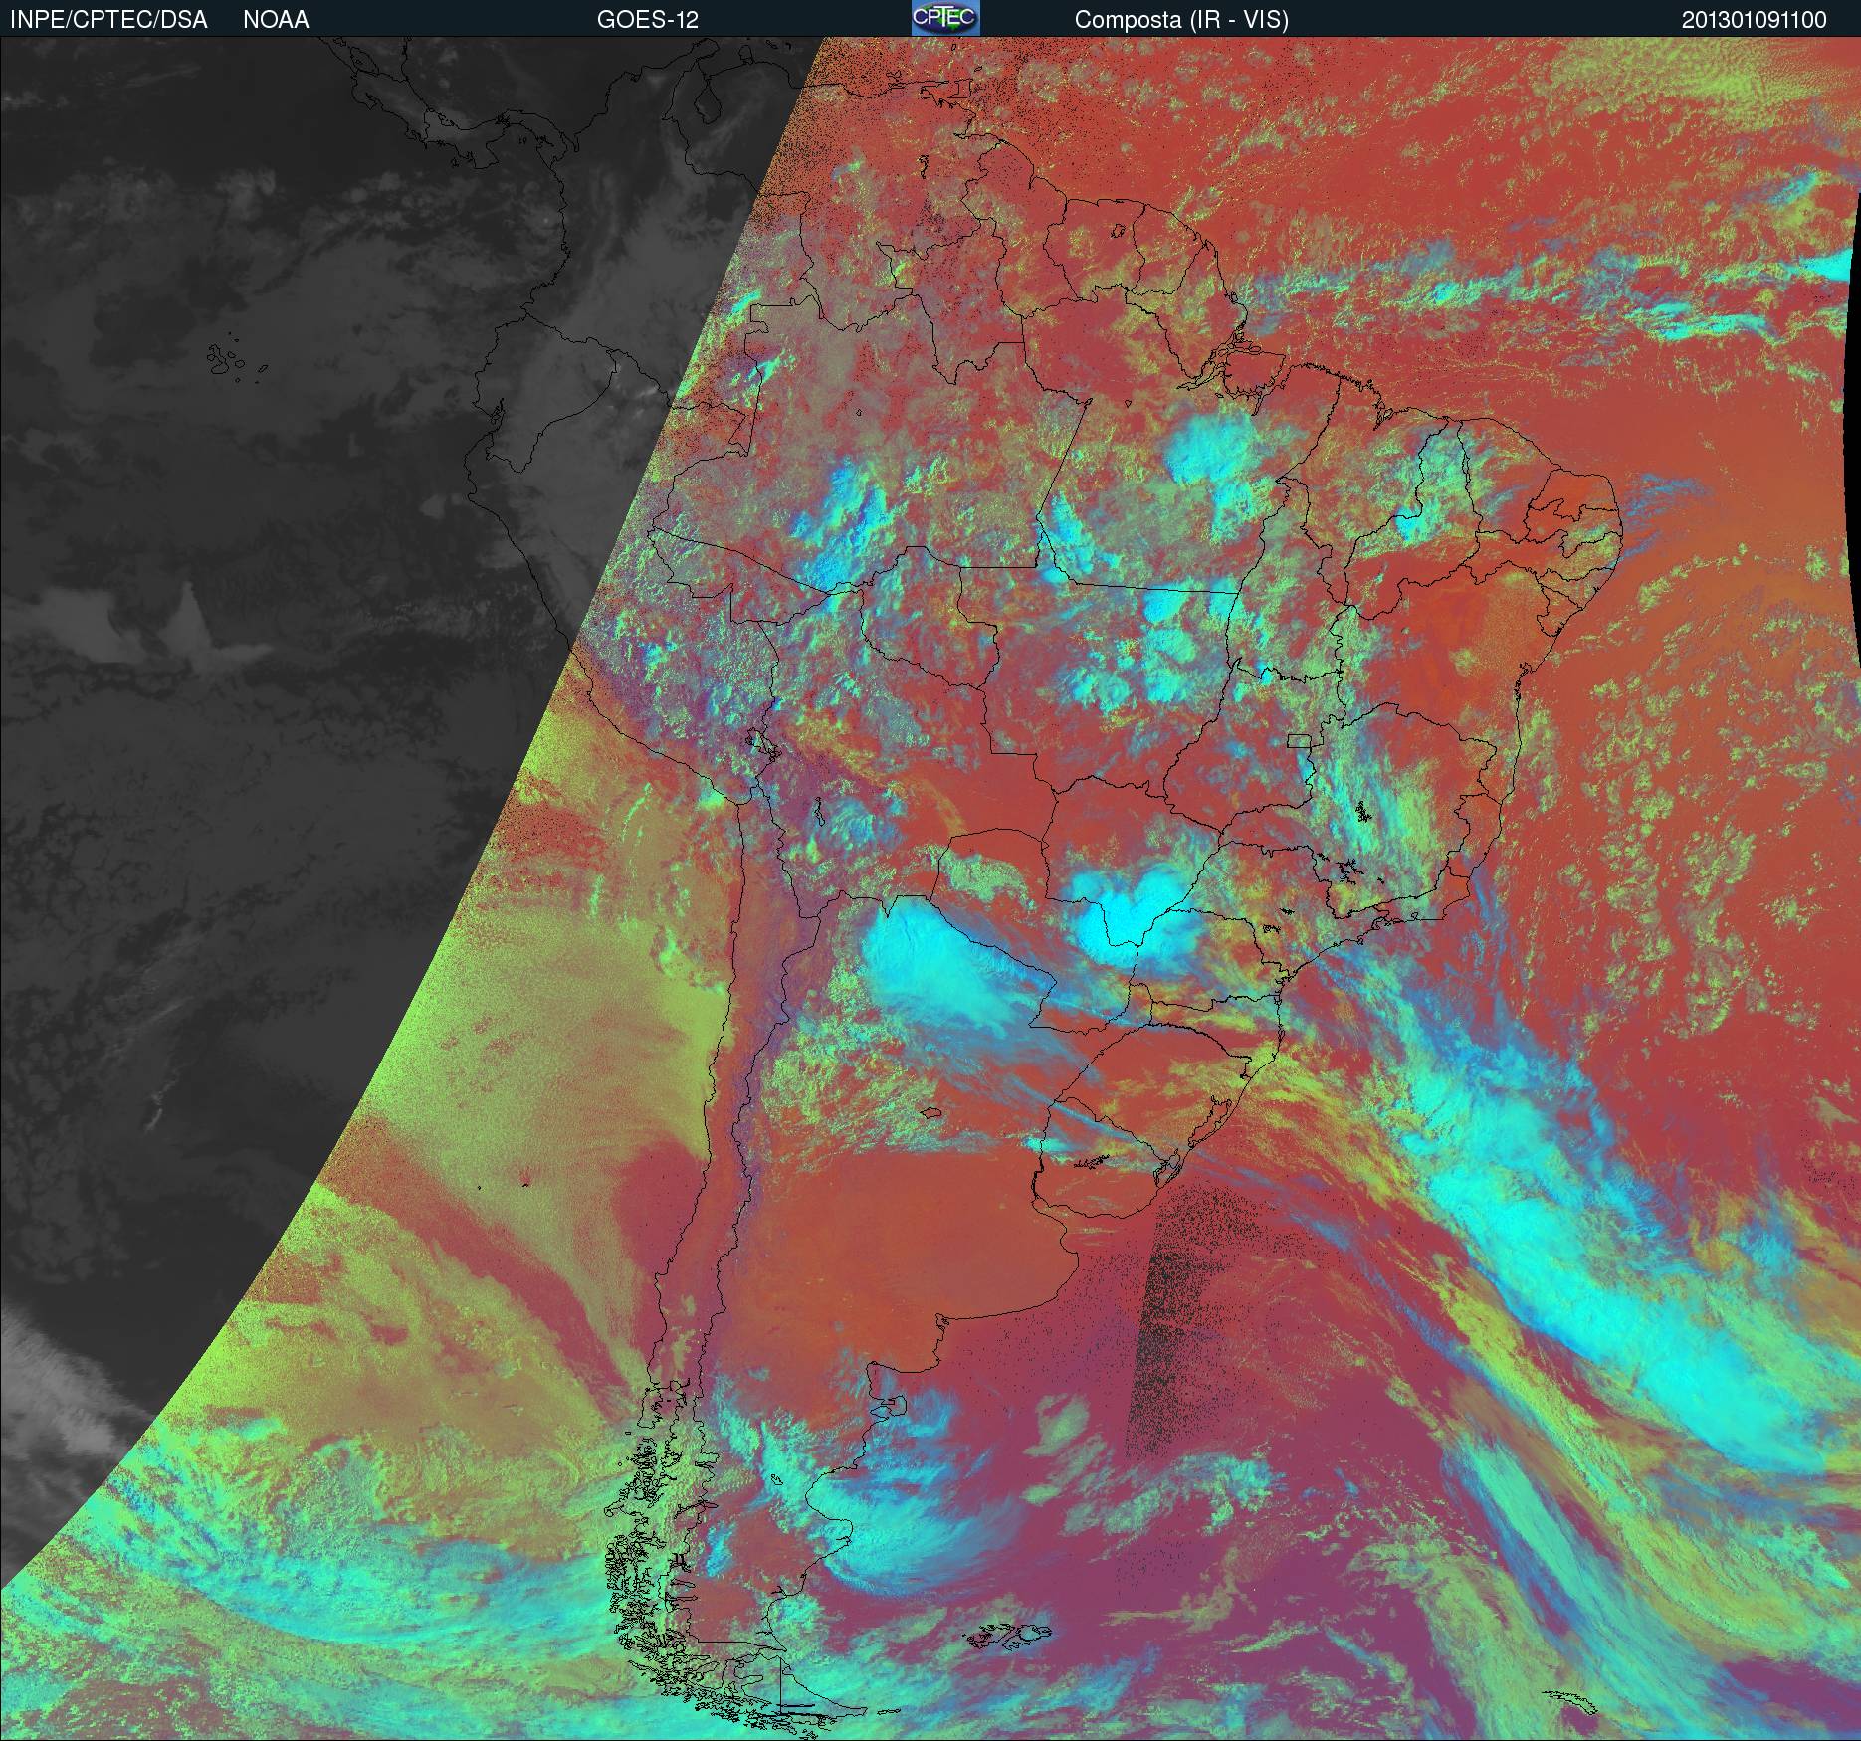This screenshot has height=1741, width=1861.
Task: Click the Composta (IR - VIS) title
Action: (x=1181, y=20)
